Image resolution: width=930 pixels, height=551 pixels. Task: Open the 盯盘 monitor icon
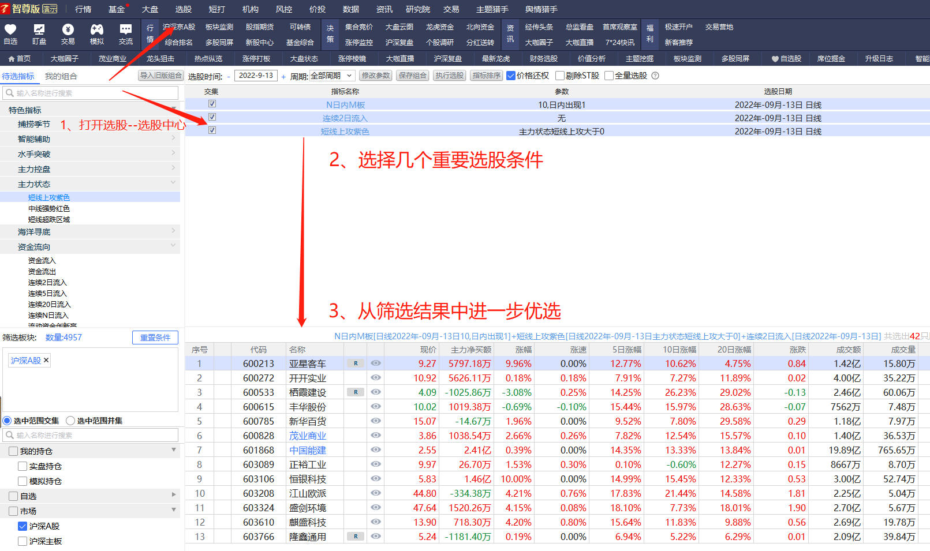point(39,29)
